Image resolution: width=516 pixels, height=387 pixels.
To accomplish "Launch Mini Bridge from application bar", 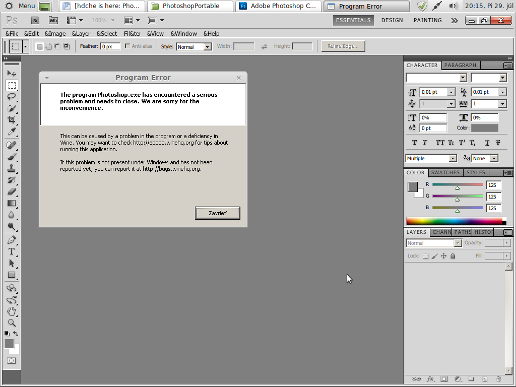I will click(x=53, y=20).
